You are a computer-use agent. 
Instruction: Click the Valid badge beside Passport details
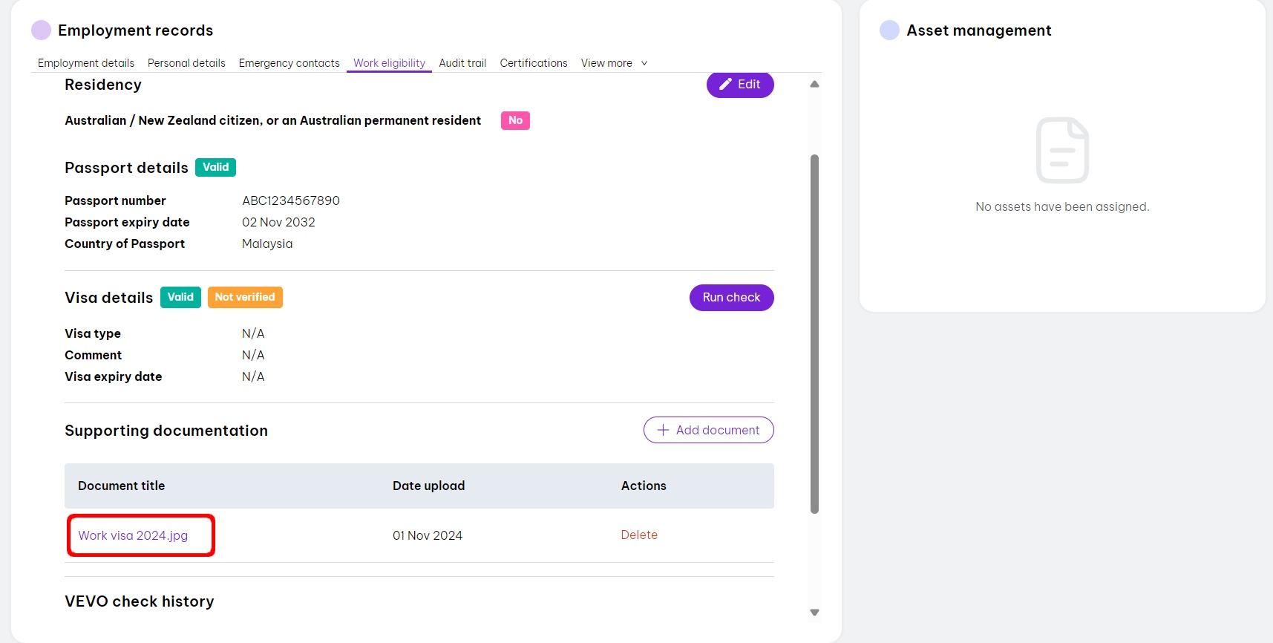coord(215,167)
